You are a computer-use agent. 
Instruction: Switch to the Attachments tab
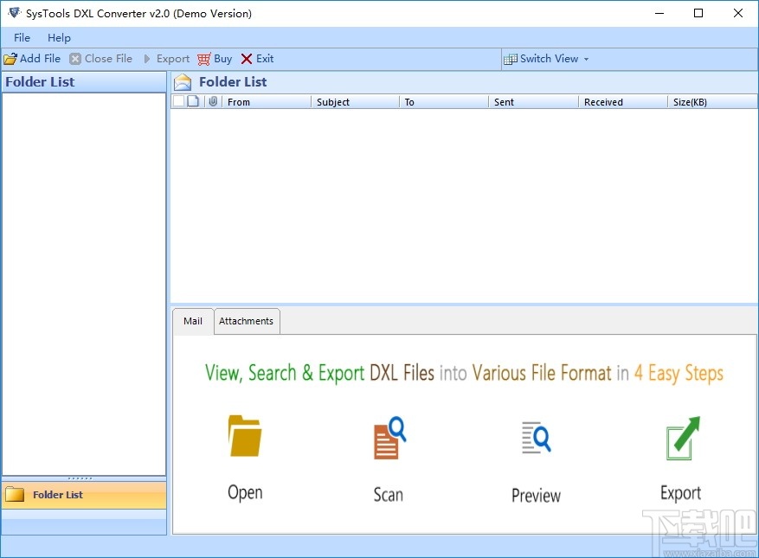247,321
